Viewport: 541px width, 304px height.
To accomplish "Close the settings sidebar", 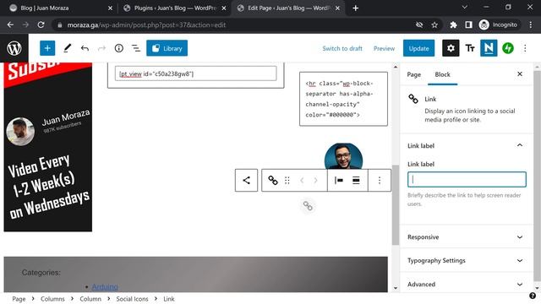I will pyautogui.click(x=520, y=74).
